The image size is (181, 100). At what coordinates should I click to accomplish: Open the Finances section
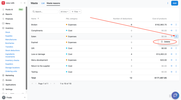click(9, 19)
